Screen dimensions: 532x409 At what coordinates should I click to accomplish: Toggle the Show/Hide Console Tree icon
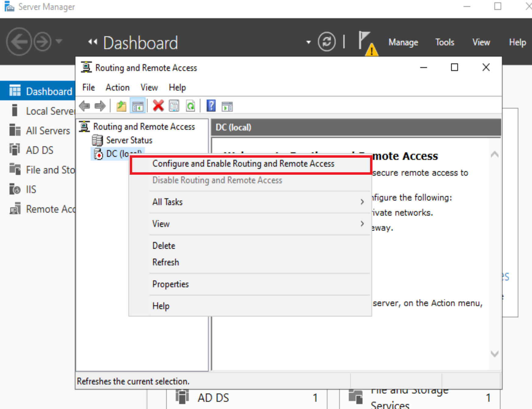tap(138, 106)
